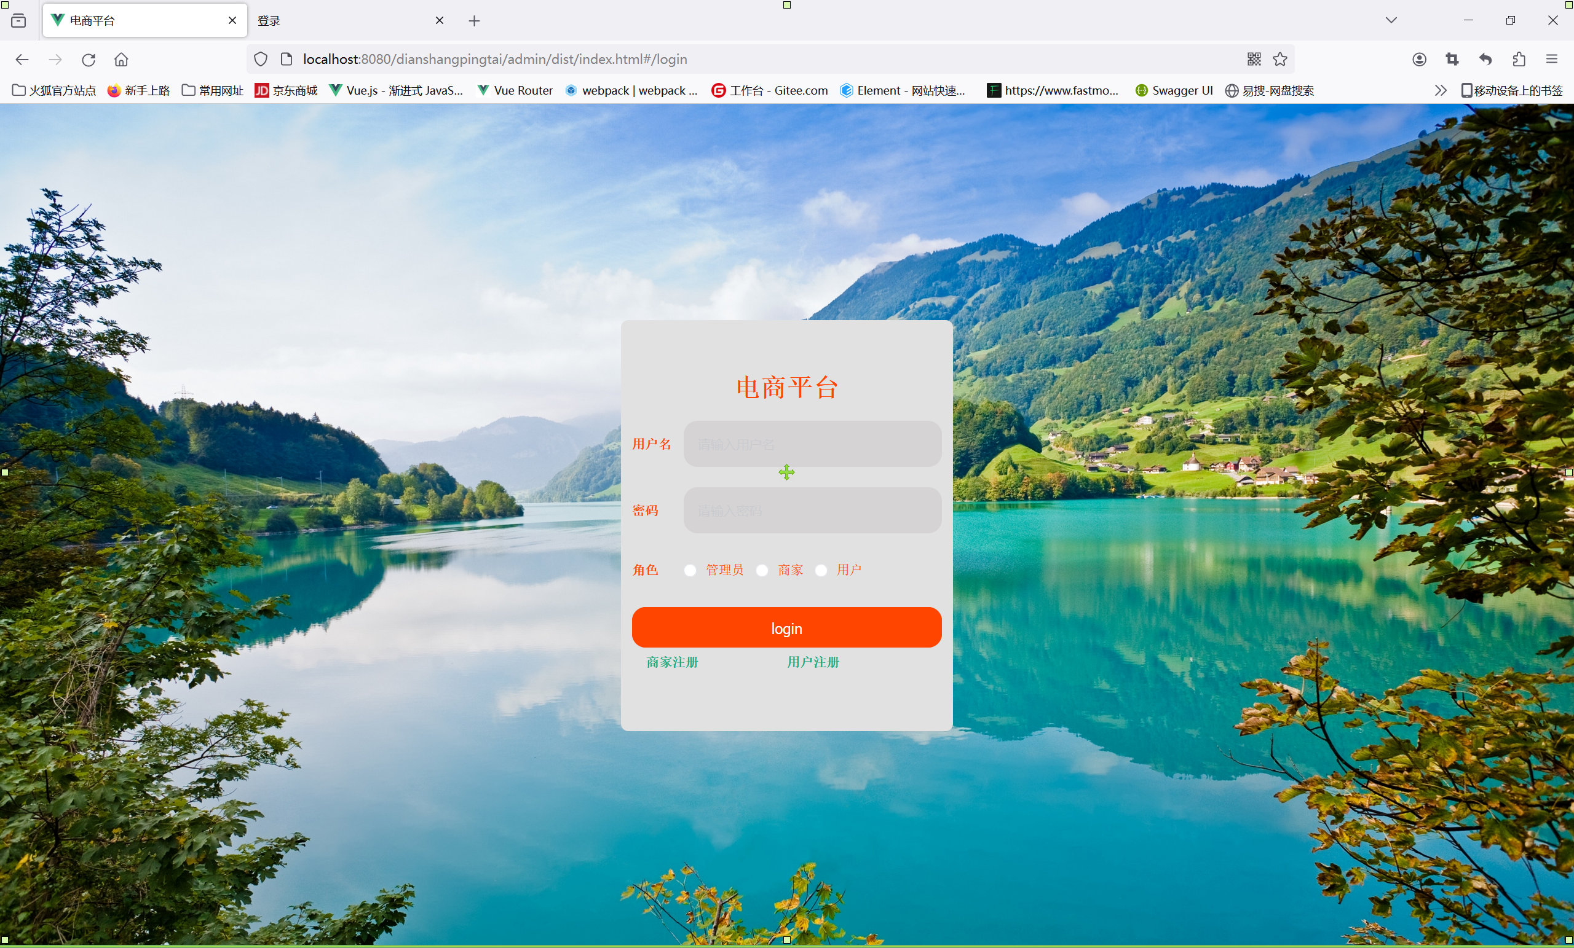Close the 电商平台 tab
Image resolution: width=1574 pixels, height=948 pixels.
tap(232, 20)
